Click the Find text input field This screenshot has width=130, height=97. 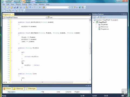click(57, 8)
